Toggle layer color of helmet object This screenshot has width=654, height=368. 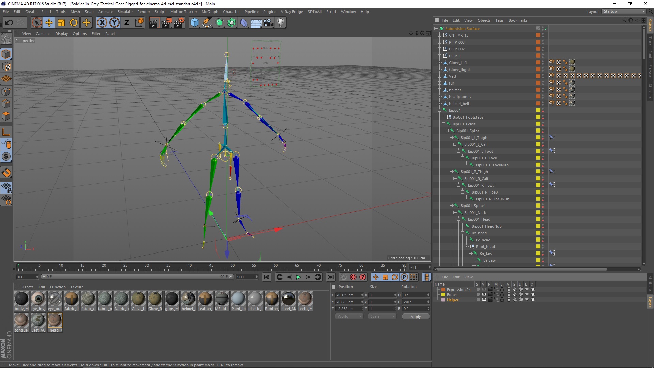coord(538,90)
